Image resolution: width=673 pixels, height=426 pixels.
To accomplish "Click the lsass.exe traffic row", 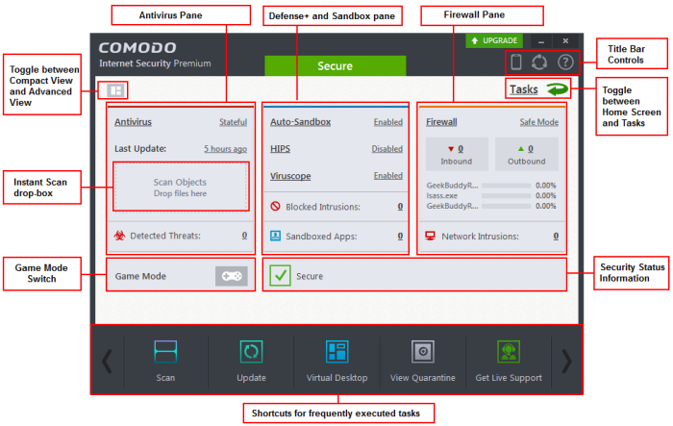I will pos(491,195).
